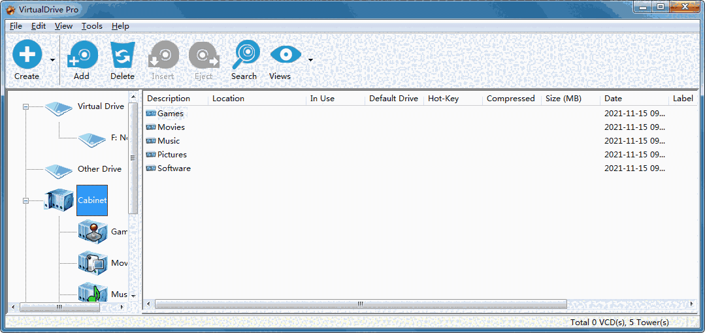
Task: Select the Cabinet tower icon in tree
Action: click(59, 200)
